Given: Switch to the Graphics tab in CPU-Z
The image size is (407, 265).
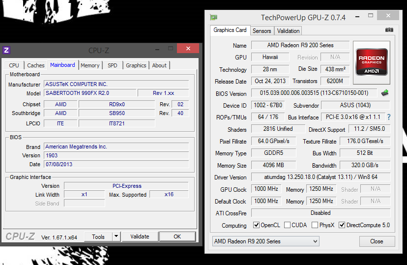Looking at the screenshot, I should (136, 65).
